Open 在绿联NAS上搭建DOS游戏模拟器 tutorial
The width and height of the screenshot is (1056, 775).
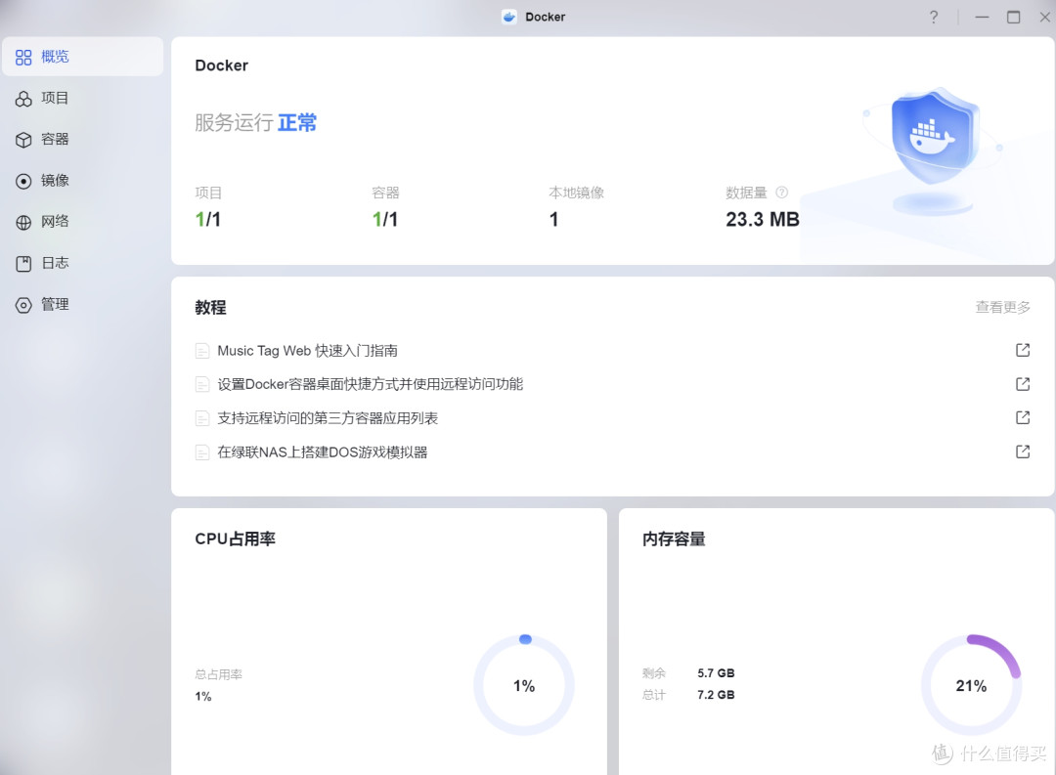[322, 452]
